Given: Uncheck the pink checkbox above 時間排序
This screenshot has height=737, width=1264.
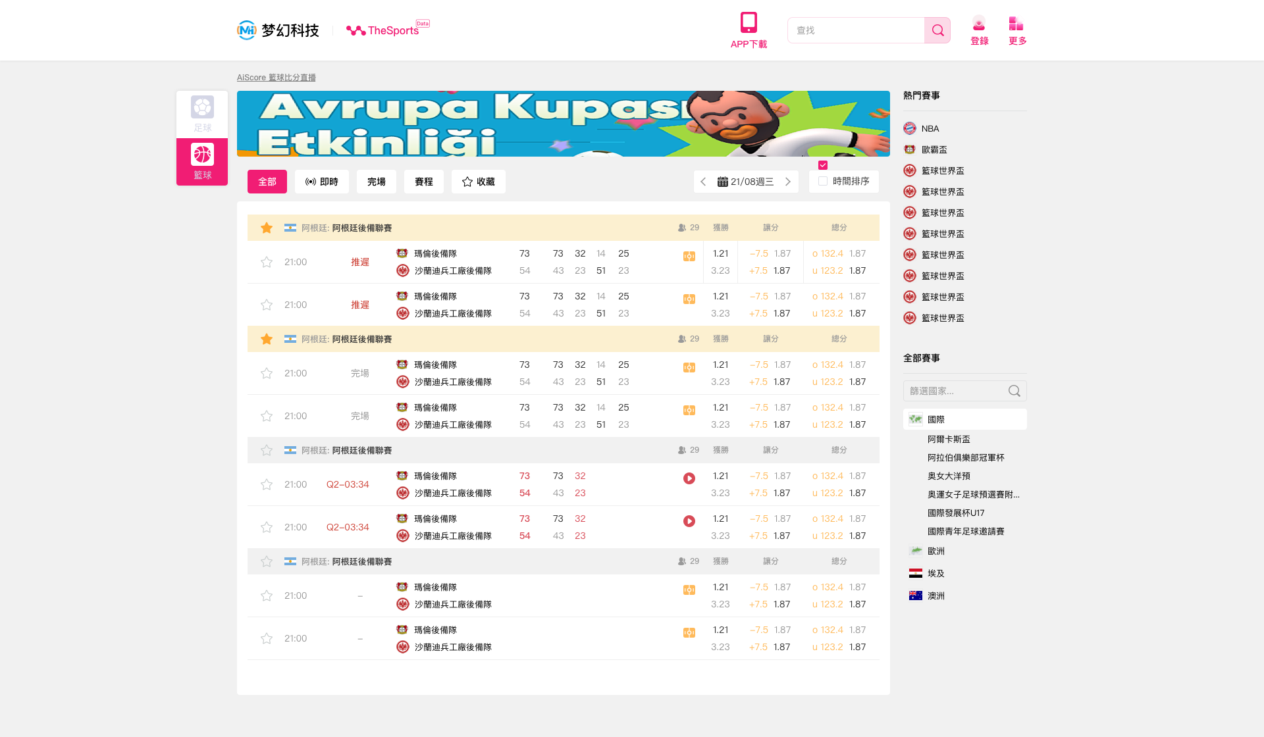Looking at the screenshot, I should point(823,165).
